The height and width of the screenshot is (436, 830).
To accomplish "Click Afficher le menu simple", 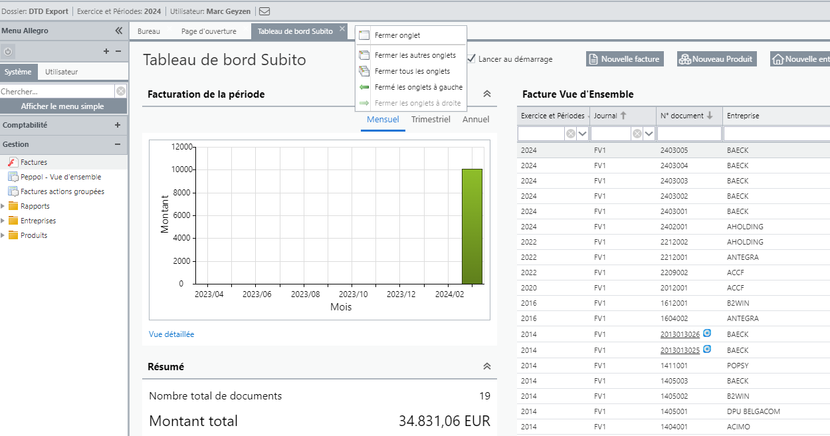I will point(62,106).
